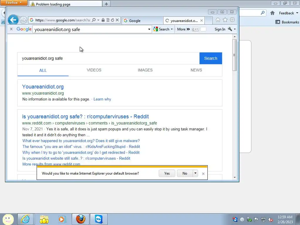
Task: Open TeamViewer from the taskbar
Action: pos(98,219)
